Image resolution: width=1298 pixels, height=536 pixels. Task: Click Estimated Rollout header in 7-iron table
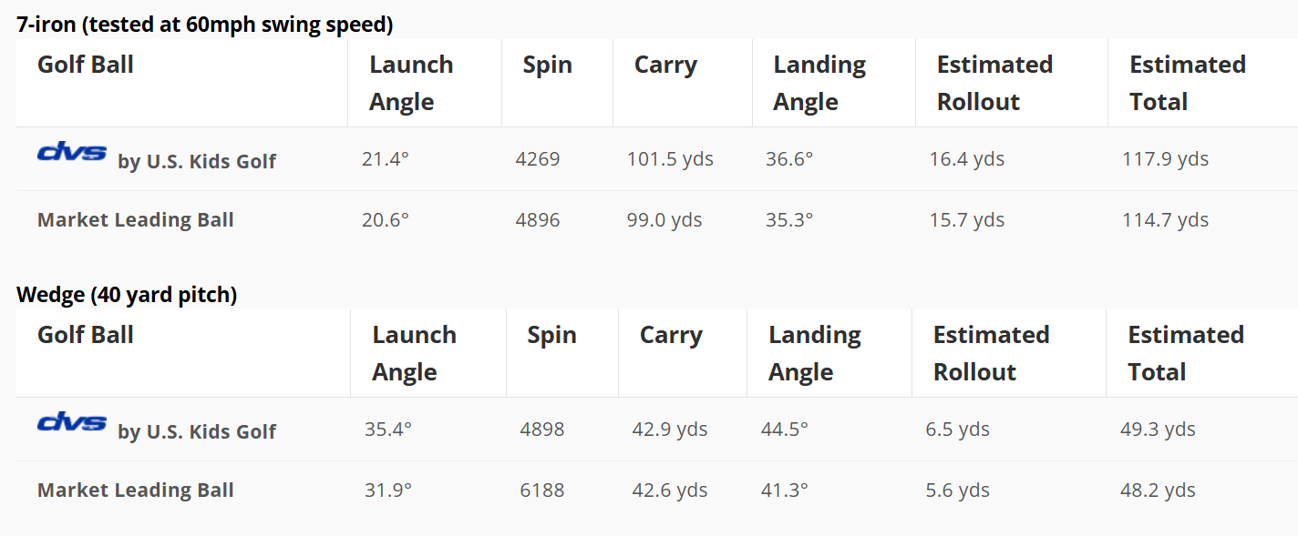[994, 83]
